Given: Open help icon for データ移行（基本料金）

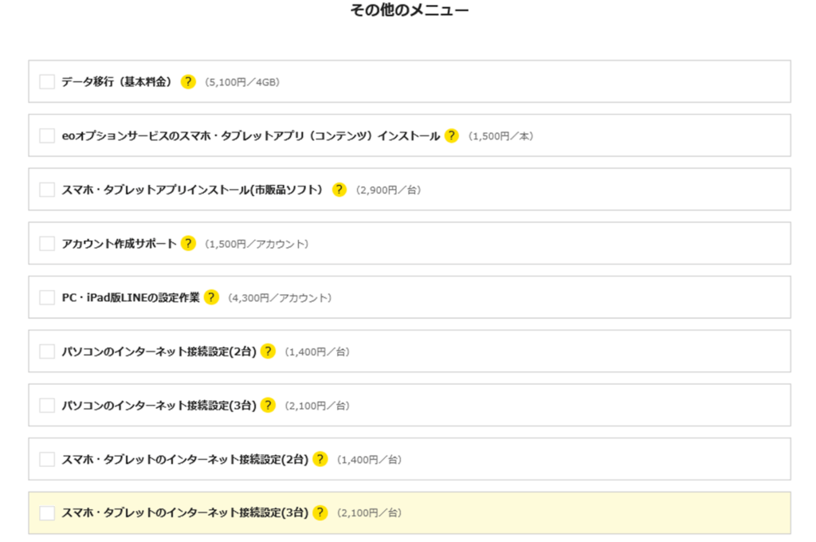Looking at the screenshot, I should (x=188, y=81).
